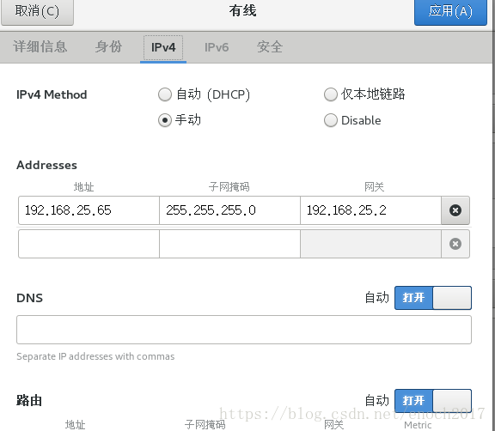
Task: Click the 网关 header above the address rows
Action: pos(374,187)
